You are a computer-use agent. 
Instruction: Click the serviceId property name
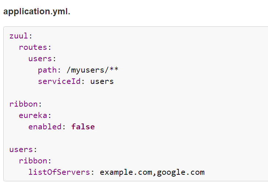click(59, 81)
